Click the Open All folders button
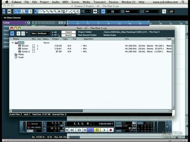The image size is (190, 142). pyautogui.click(x=54, y=32)
